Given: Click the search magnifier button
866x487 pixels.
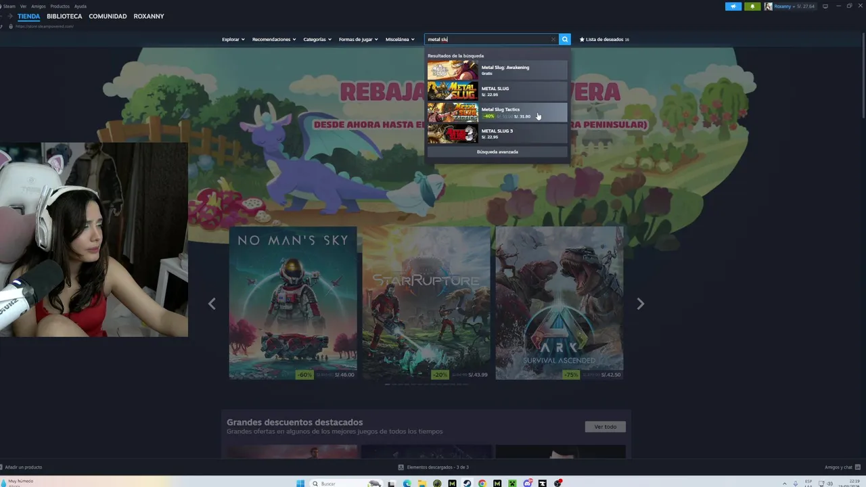Looking at the screenshot, I should (x=565, y=39).
